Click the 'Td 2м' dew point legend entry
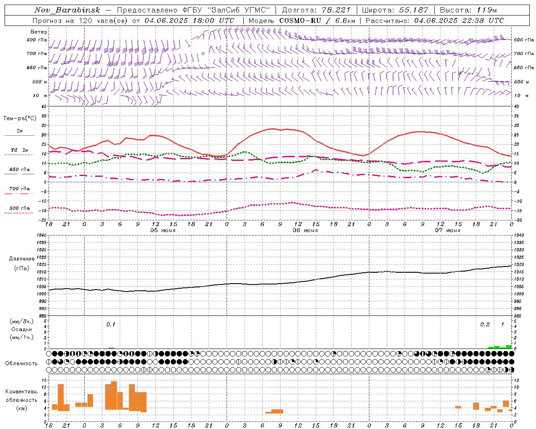Screen dimensions: 536x429 [20, 150]
